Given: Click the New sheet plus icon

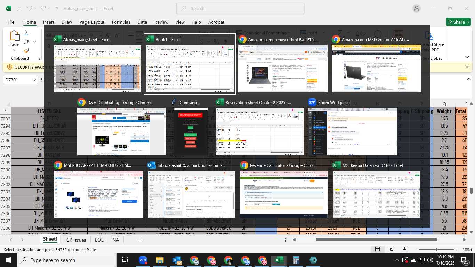Looking at the screenshot, I should pos(140,240).
